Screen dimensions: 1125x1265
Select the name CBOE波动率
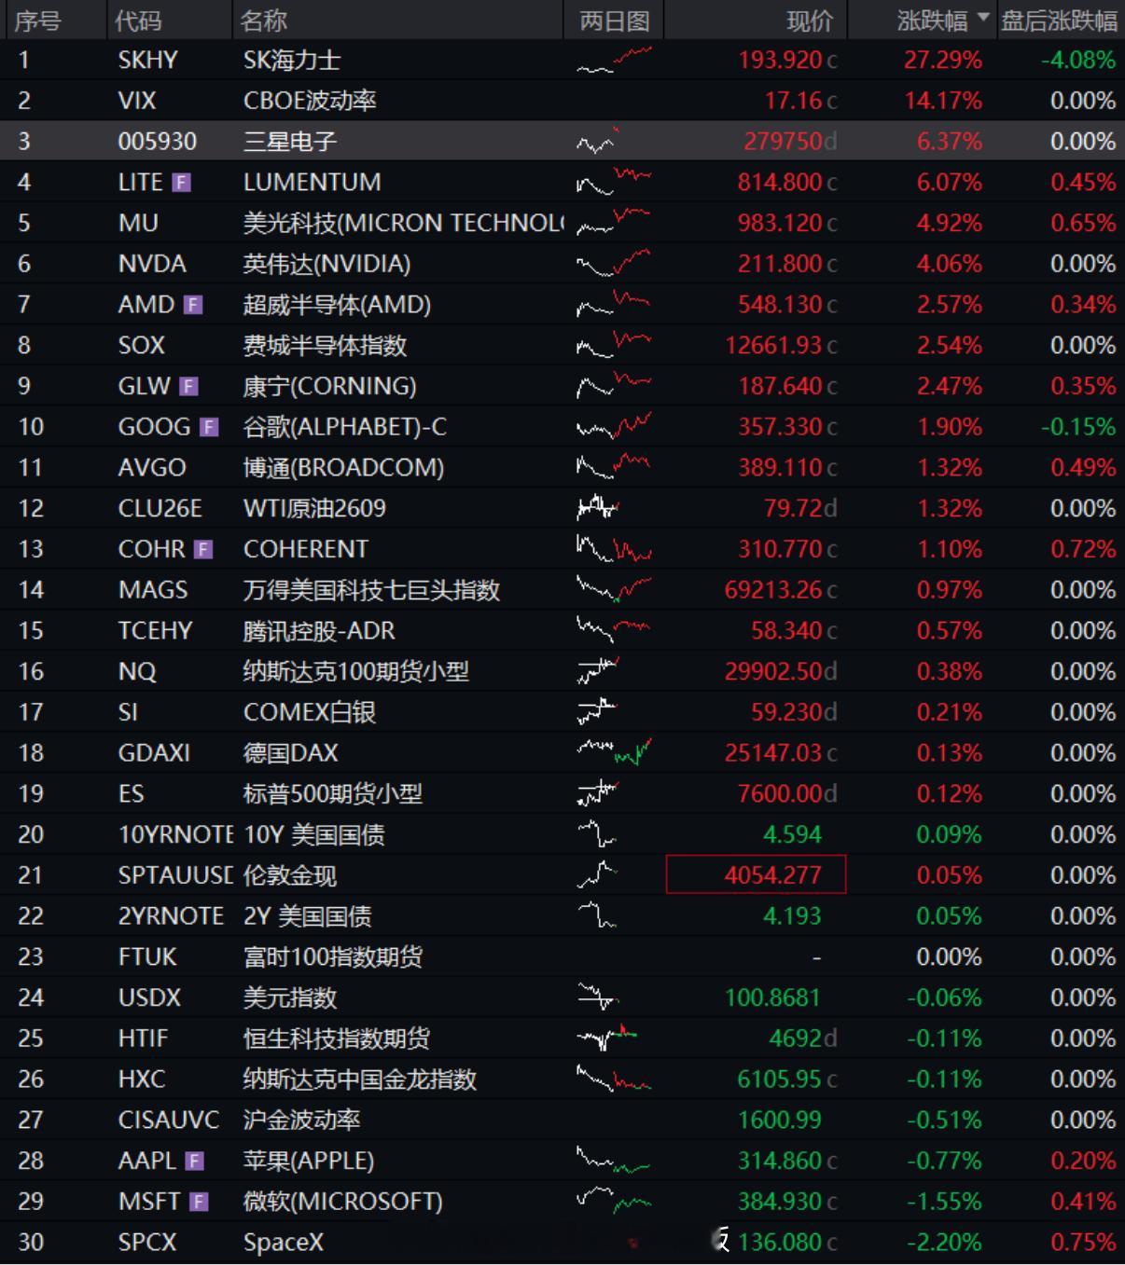[310, 101]
